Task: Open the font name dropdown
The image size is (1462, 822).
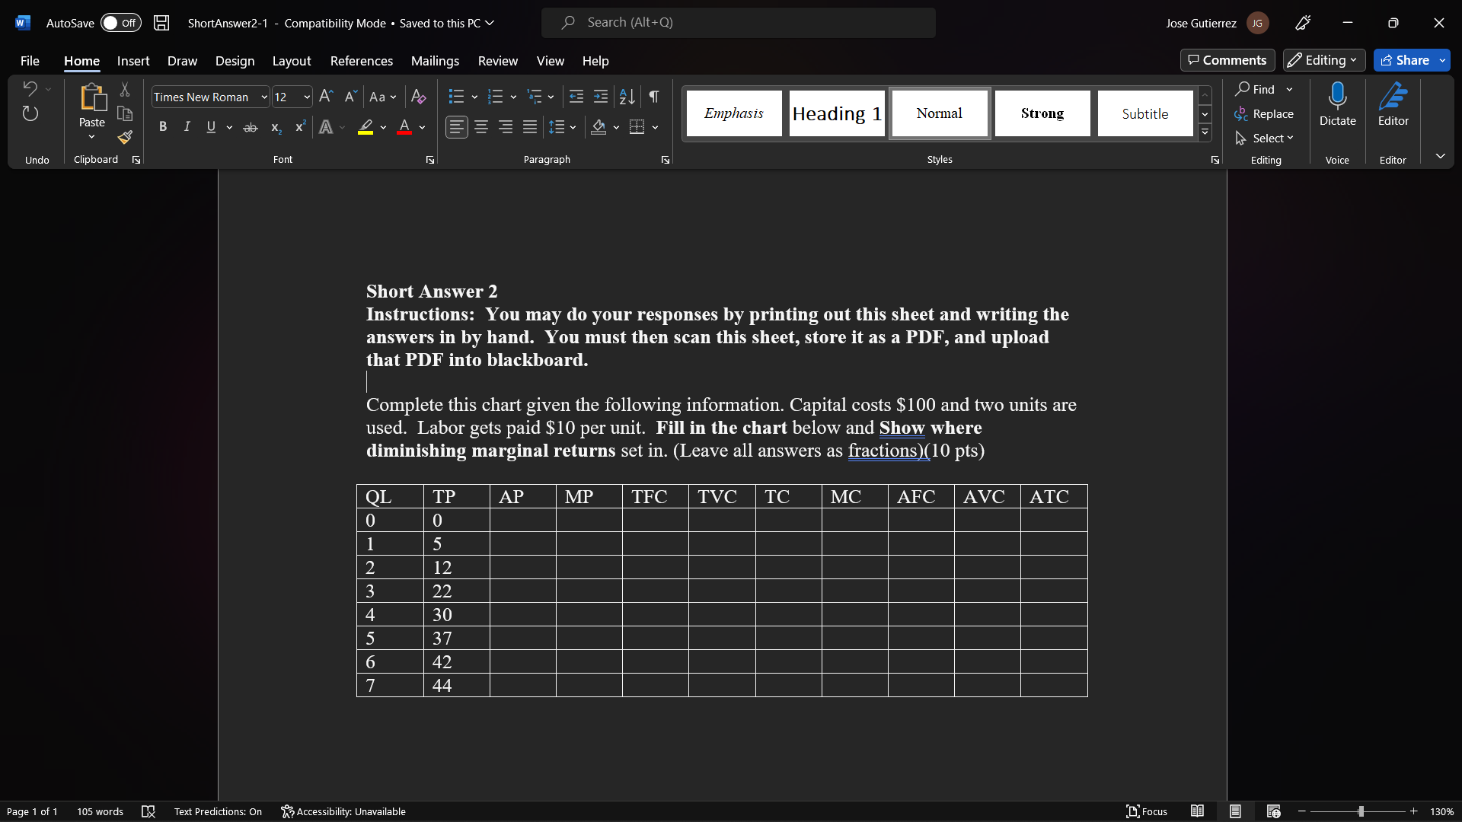Action: point(263,97)
